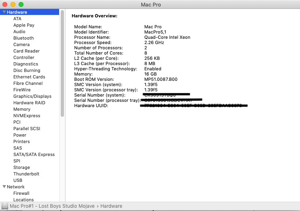Open the PCI section

[x=17, y=122]
